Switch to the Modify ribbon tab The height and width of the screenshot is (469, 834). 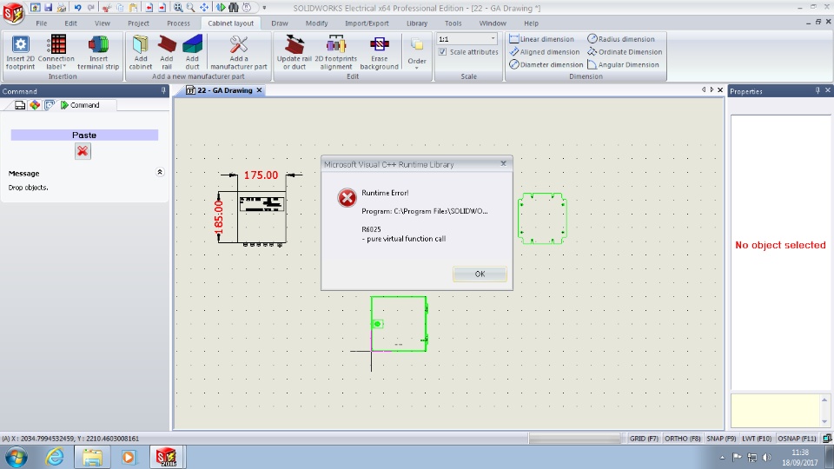(x=316, y=23)
